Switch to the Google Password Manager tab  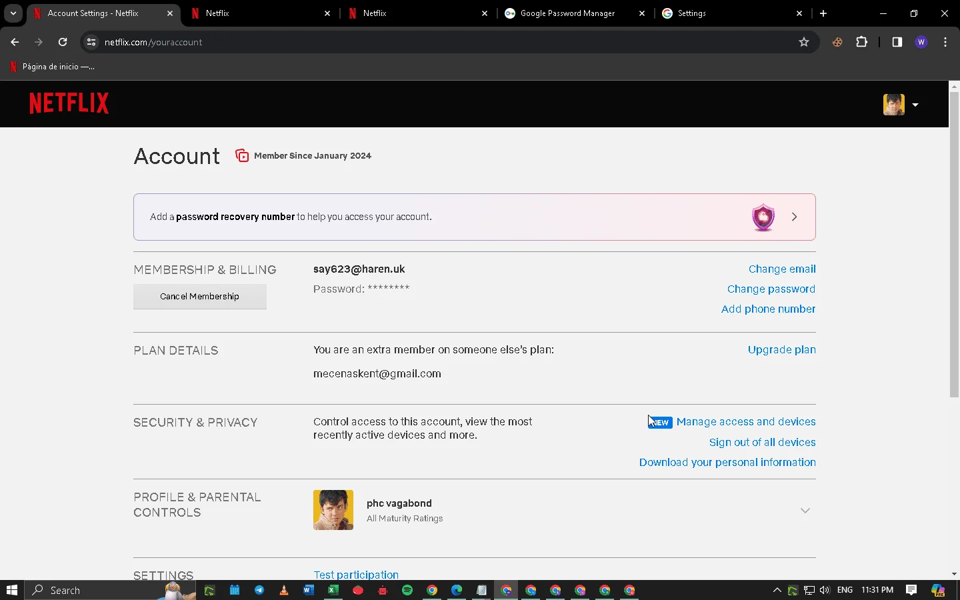point(567,13)
